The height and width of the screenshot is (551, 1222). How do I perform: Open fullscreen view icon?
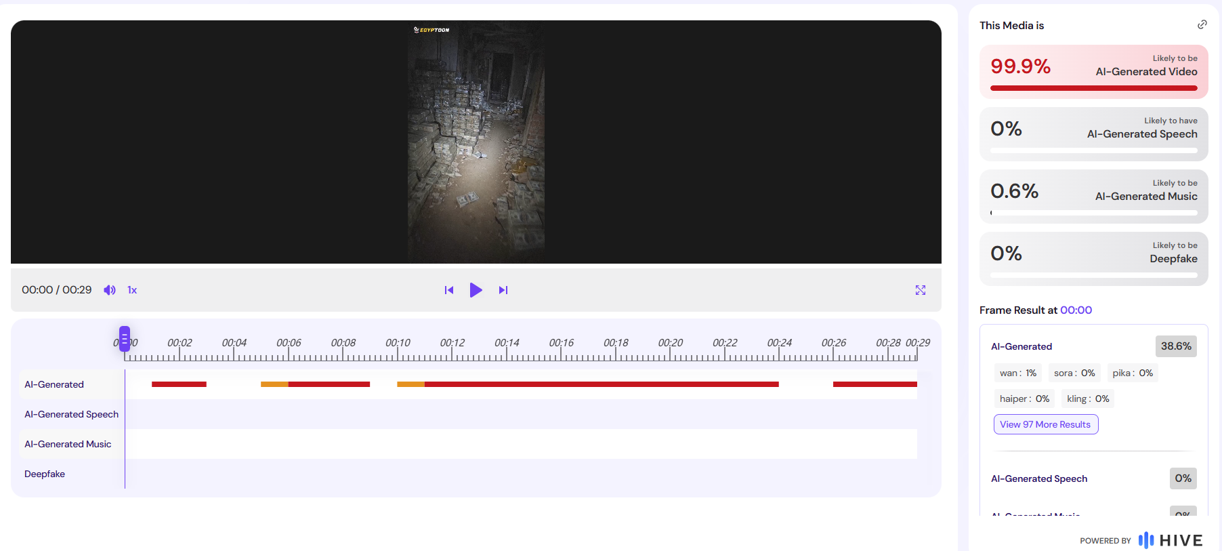(x=921, y=290)
